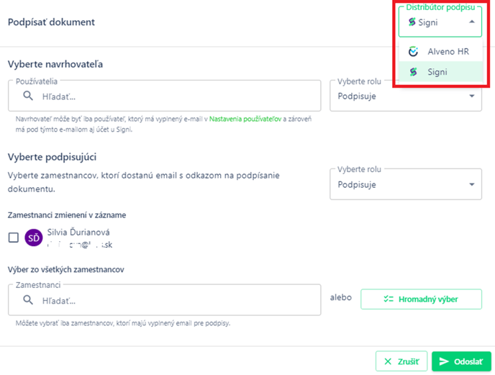The image size is (495, 375).
Task: Click the Signi logo in dropdown list
Action: (413, 72)
